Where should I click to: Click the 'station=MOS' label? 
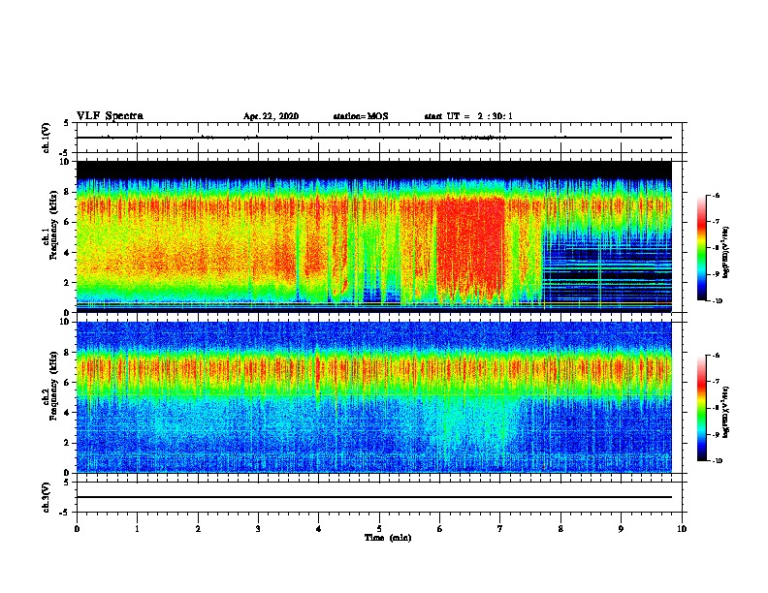coord(361,116)
